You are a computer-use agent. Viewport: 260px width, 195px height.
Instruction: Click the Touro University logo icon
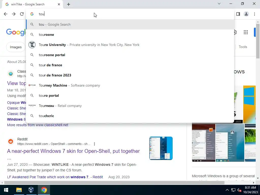point(32,45)
